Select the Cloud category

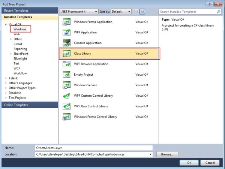(18, 44)
